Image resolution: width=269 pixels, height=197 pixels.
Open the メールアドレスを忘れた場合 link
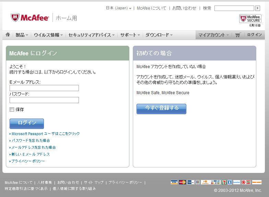[x=34, y=147]
